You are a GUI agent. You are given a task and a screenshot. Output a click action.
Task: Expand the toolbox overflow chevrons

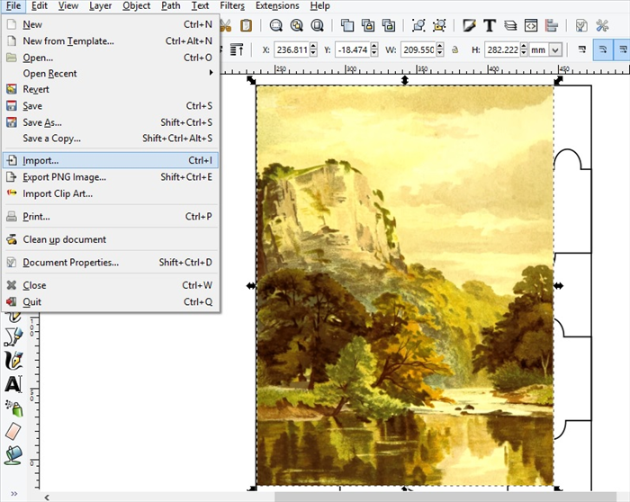click(14, 494)
